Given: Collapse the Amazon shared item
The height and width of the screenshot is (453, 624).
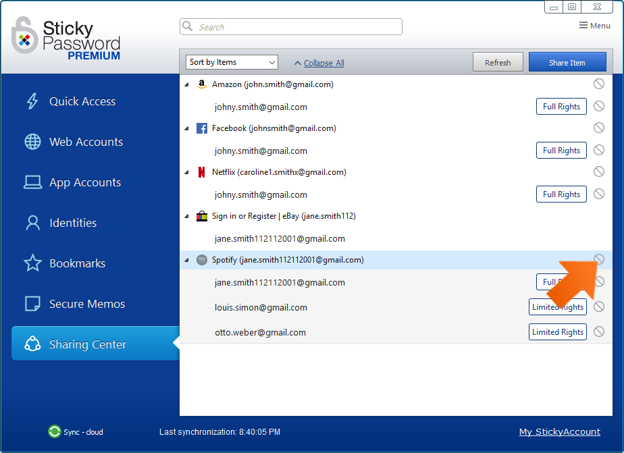Looking at the screenshot, I should [x=186, y=84].
